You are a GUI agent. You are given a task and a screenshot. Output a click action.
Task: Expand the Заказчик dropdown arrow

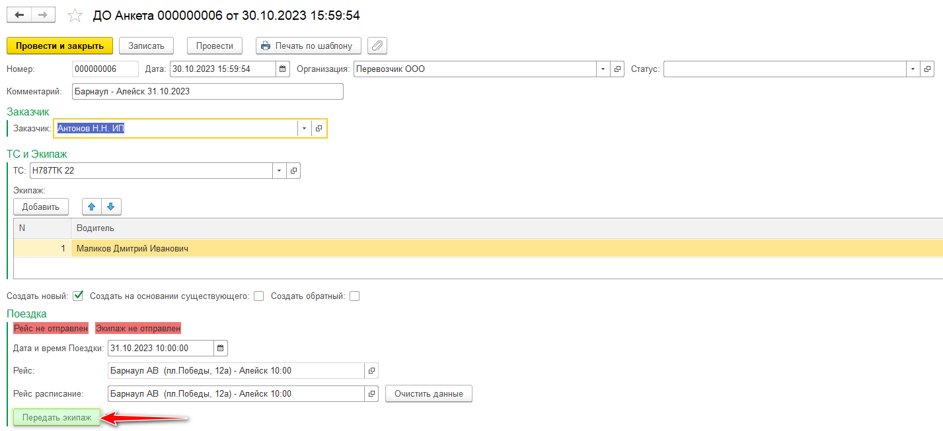[x=304, y=129]
